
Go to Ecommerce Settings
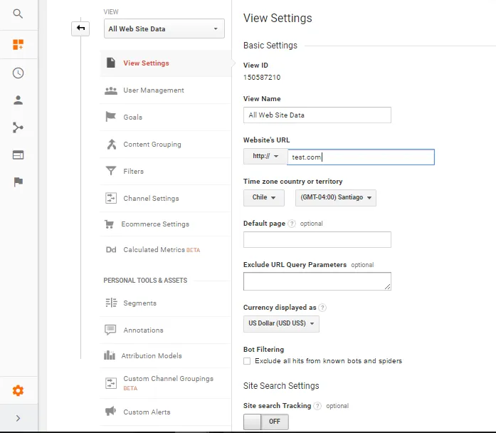(x=154, y=224)
